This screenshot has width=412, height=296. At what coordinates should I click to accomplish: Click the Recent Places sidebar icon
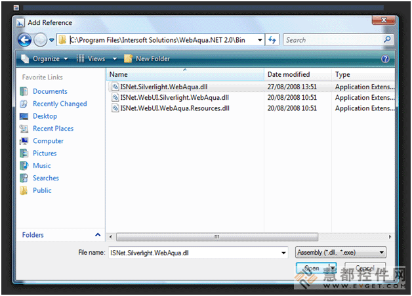[24, 128]
